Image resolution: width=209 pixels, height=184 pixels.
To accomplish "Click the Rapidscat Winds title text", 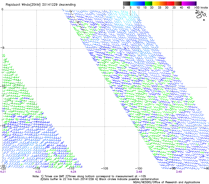I will click(40, 5).
